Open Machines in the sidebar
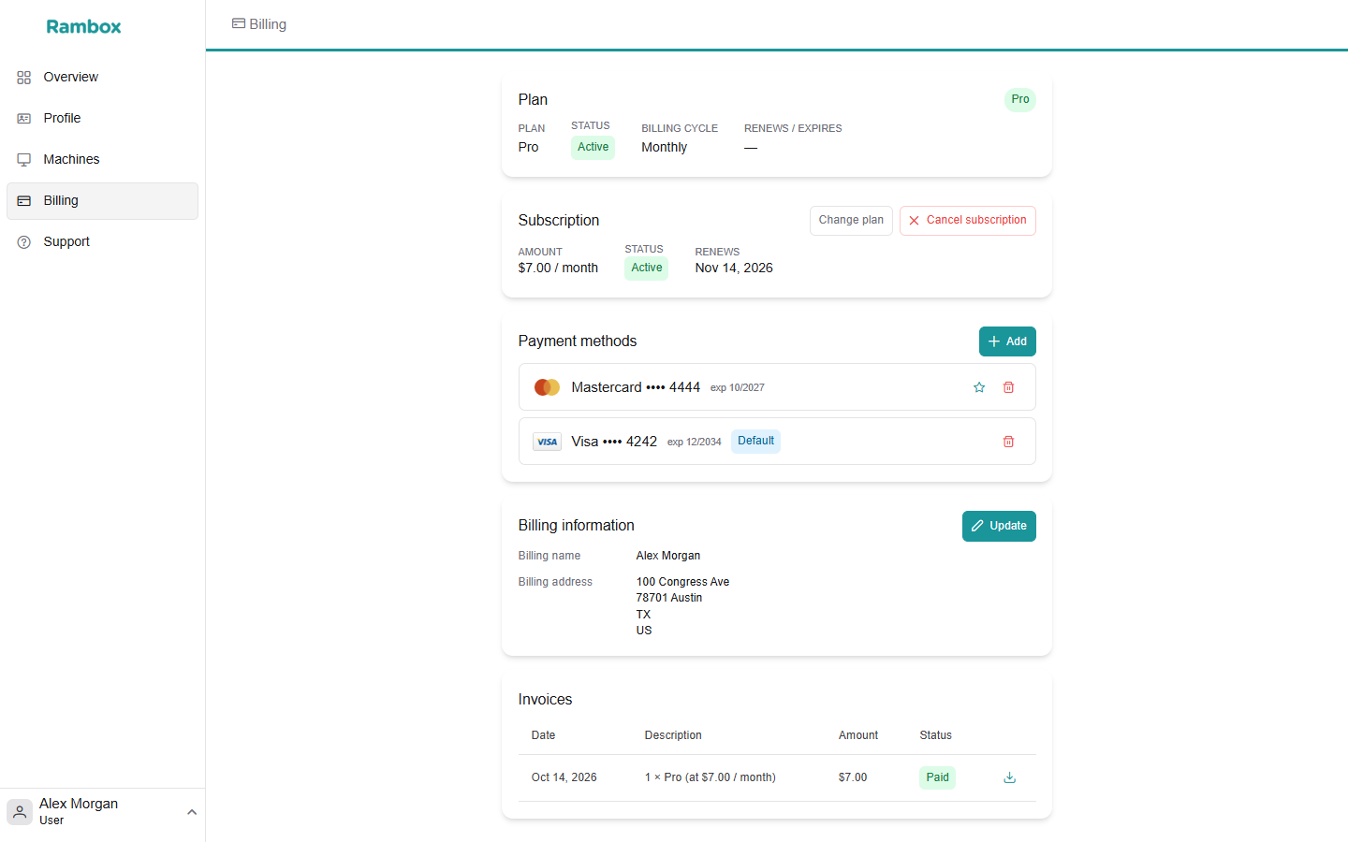The width and height of the screenshot is (1348, 842). click(102, 160)
